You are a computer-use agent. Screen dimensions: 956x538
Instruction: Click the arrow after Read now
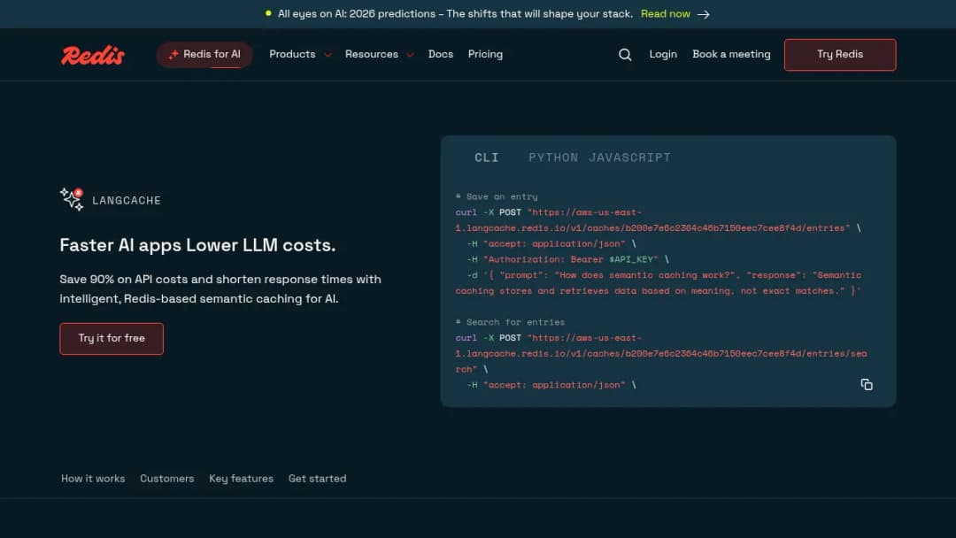coord(704,14)
